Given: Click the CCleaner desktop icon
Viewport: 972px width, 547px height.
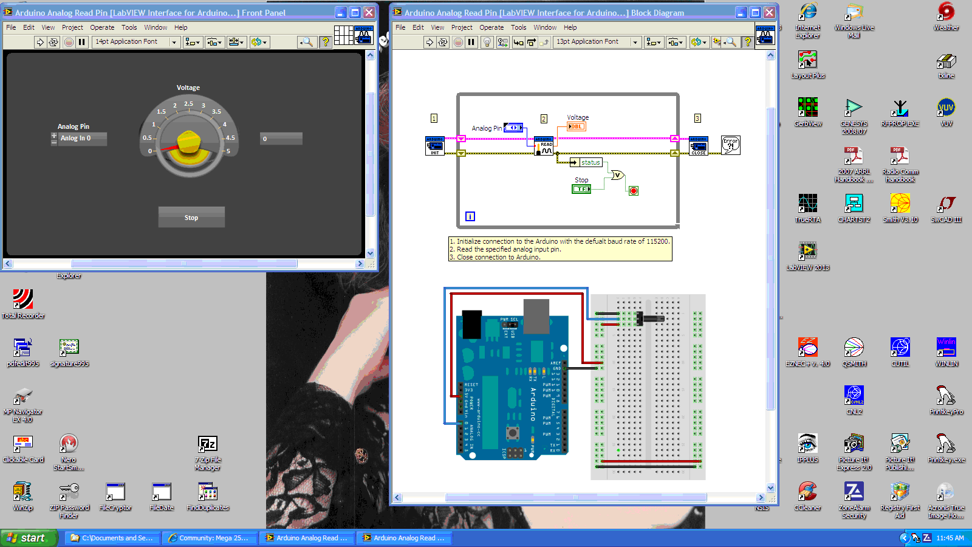Looking at the screenshot, I should point(808,497).
